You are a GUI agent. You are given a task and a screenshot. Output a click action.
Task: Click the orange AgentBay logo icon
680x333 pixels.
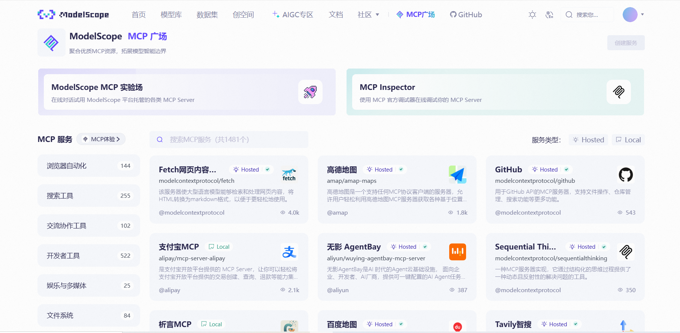[457, 252]
